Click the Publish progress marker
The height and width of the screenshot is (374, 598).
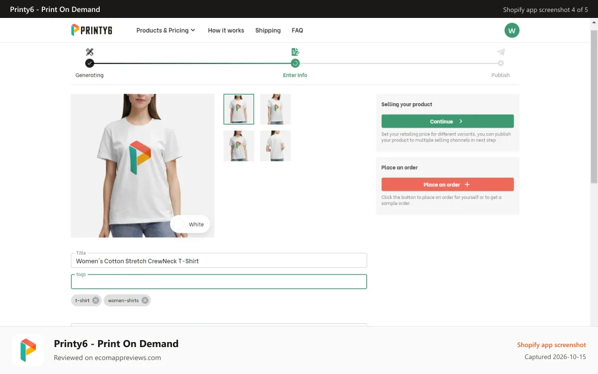(501, 63)
